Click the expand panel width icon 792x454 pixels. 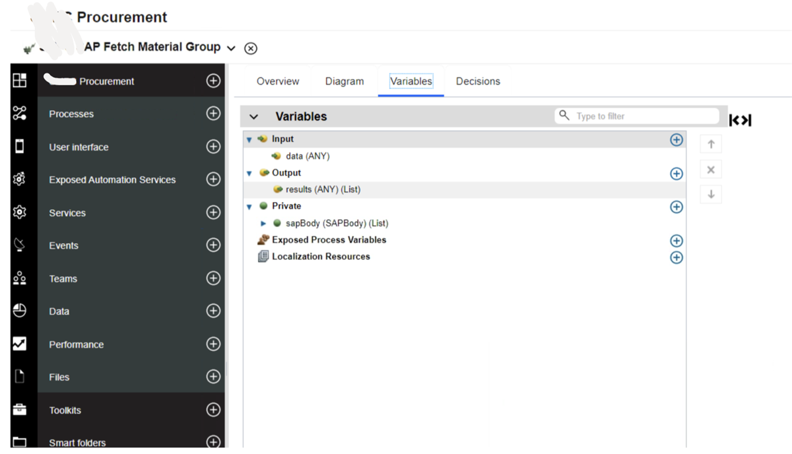click(x=740, y=120)
